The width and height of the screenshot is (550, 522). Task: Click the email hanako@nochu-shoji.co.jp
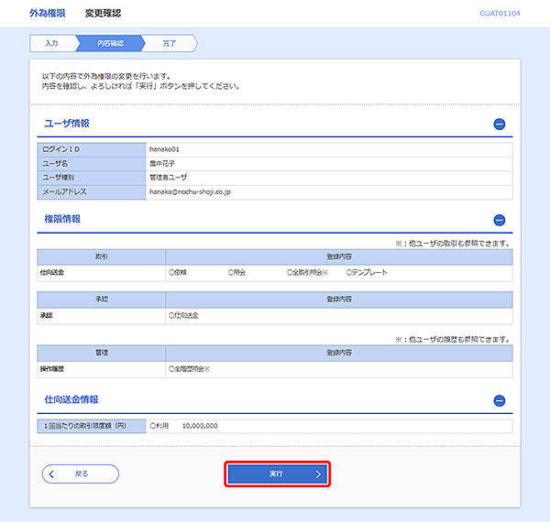[190, 192]
